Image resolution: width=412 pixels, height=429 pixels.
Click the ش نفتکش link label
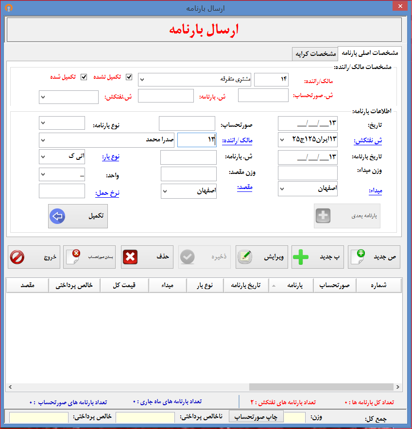click(x=368, y=140)
